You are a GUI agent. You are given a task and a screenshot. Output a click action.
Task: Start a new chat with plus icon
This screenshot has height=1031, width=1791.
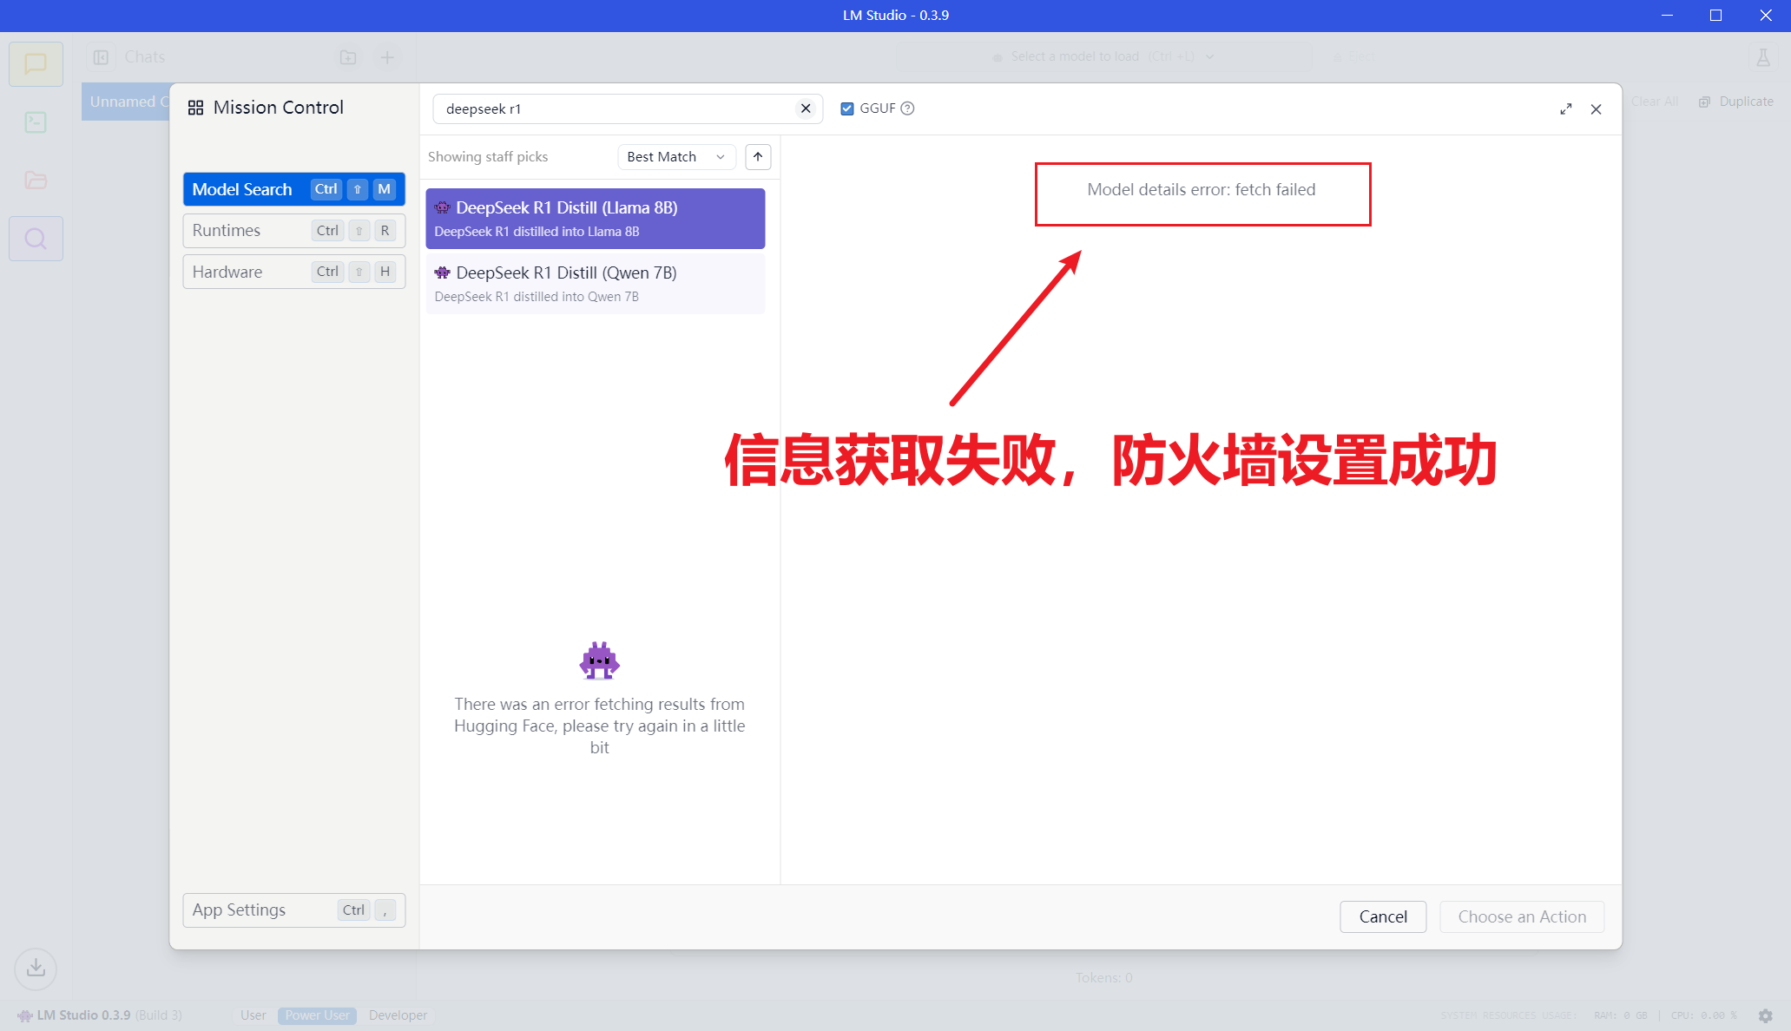click(x=387, y=57)
